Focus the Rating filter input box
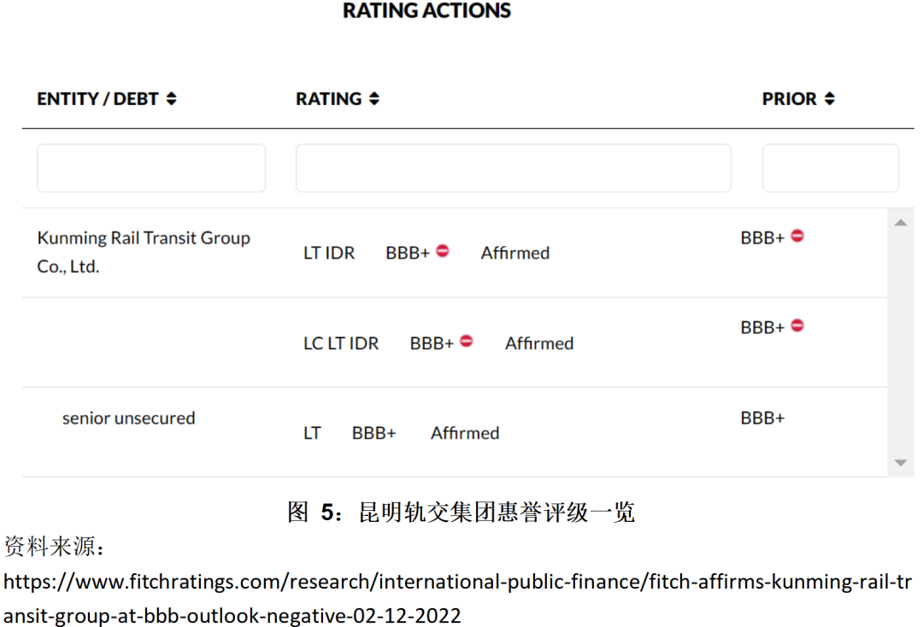923x627 pixels. [513, 167]
